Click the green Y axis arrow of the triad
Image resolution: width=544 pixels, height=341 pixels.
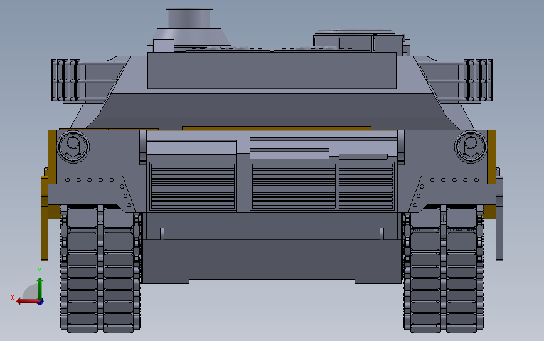tap(40, 287)
